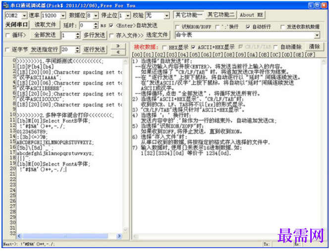Click the 全部发送 button
This screenshot has width=333, height=251.
coord(45,35)
